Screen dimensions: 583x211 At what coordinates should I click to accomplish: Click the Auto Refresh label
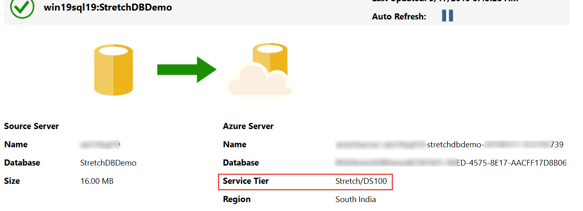coord(399,17)
